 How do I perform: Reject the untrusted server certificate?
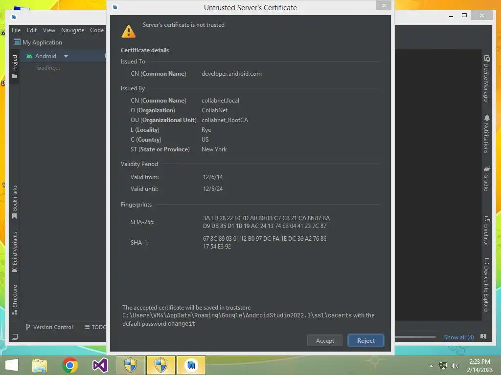[x=365, y=340]
